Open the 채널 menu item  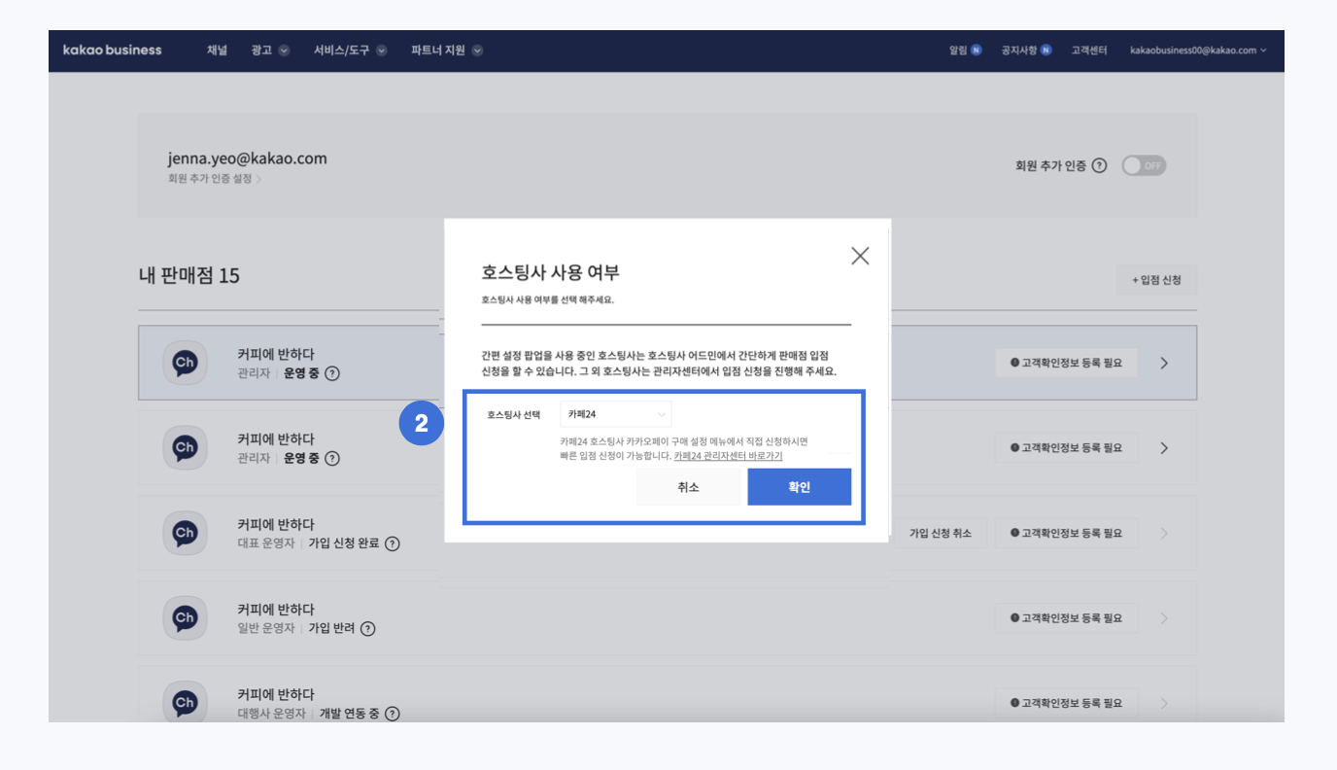217,51
